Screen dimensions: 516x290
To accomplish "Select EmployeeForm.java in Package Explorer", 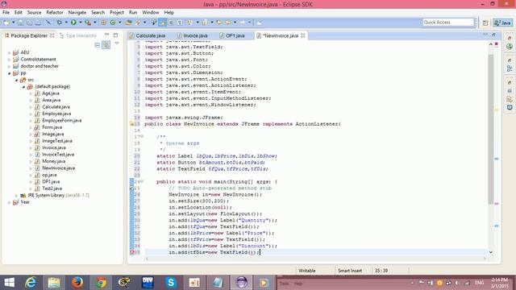I will pos(61,120).
